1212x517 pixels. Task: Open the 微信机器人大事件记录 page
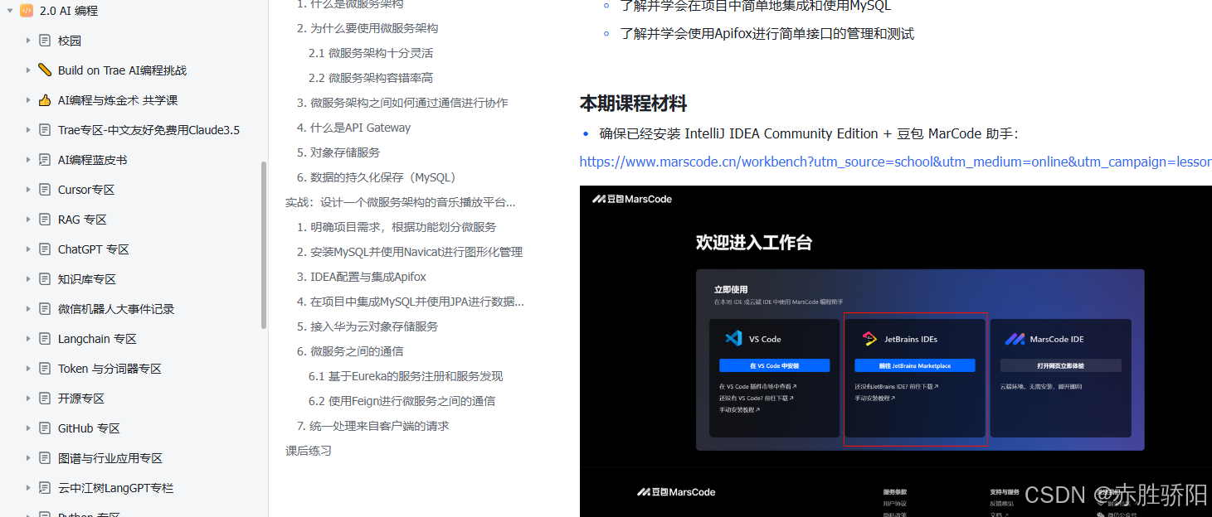pyautogui.click(x=116, y=309)
